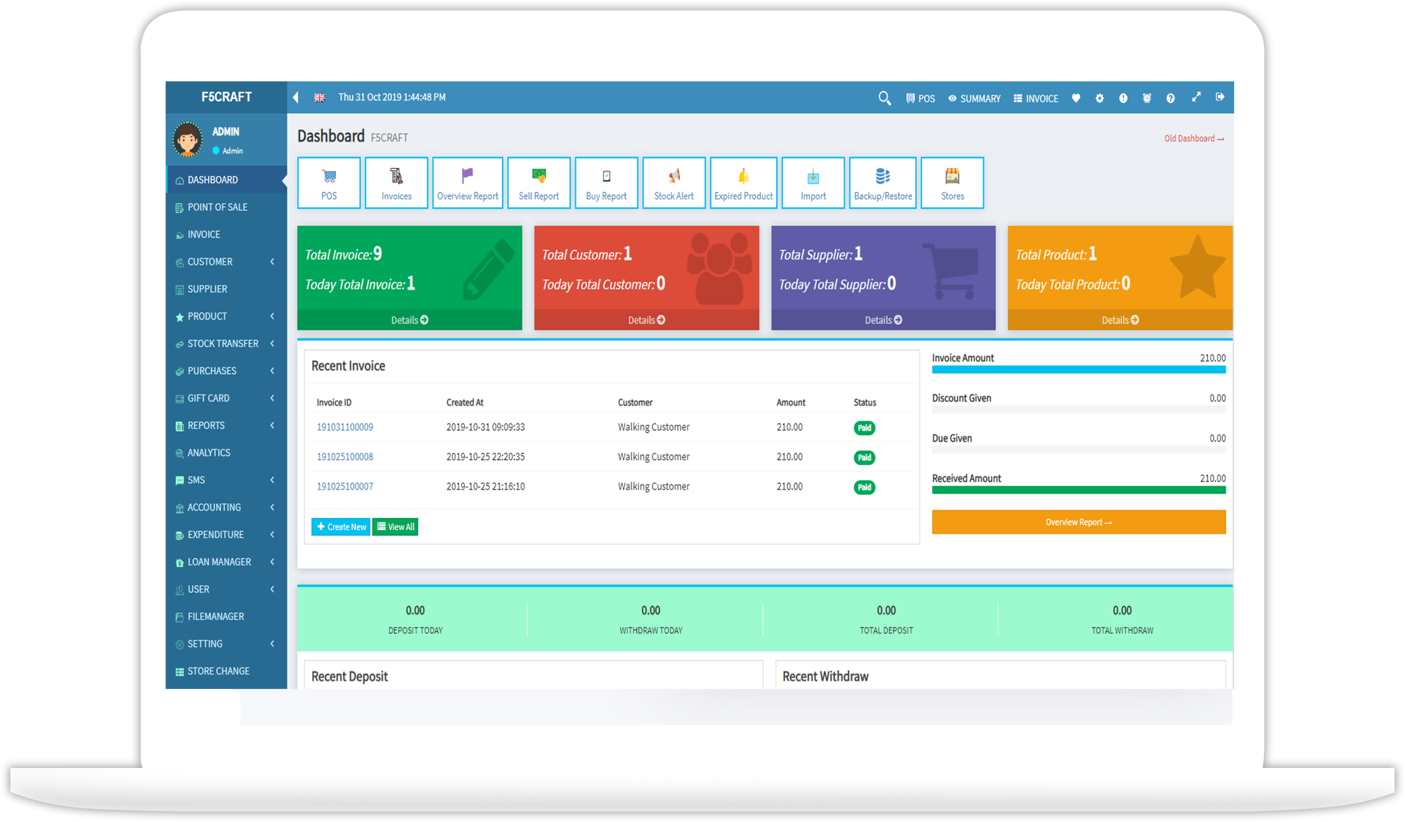Open the Sell Report quick tile

point(539,182)
